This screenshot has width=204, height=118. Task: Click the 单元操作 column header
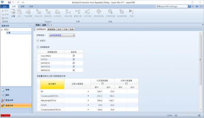coord(52,84)
